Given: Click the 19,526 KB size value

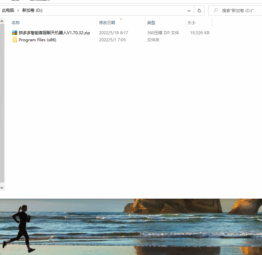Looking at the screenshot, I should (x=200, y=33).
